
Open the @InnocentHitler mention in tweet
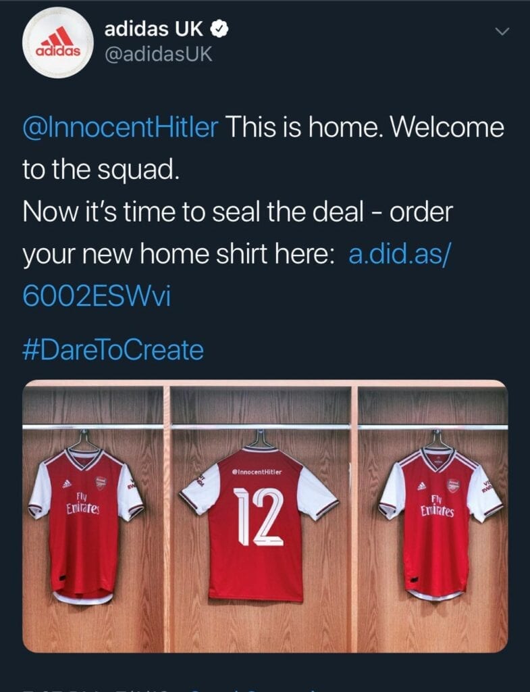tap(120, 127)
